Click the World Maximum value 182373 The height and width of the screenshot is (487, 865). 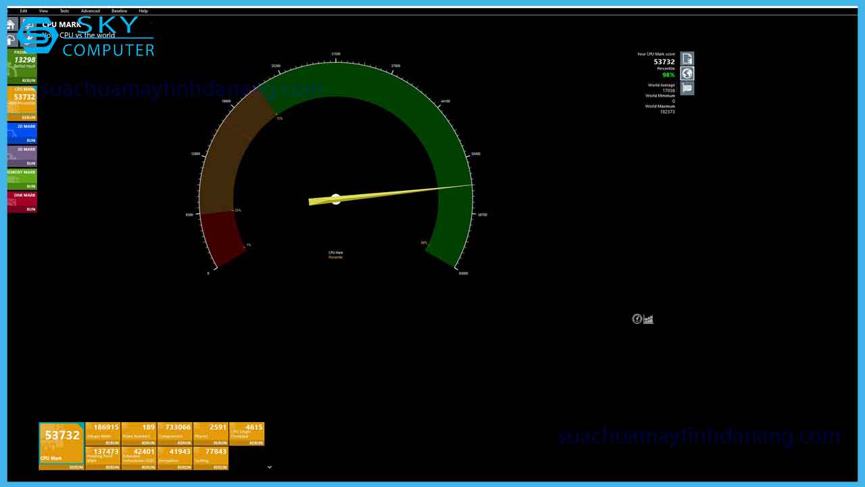(667, 112)
